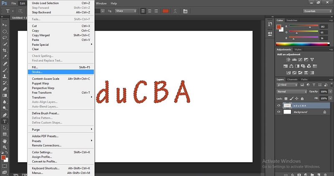Open the Normal blend mode dropdown
334x176 pixels.
[291, 92]
